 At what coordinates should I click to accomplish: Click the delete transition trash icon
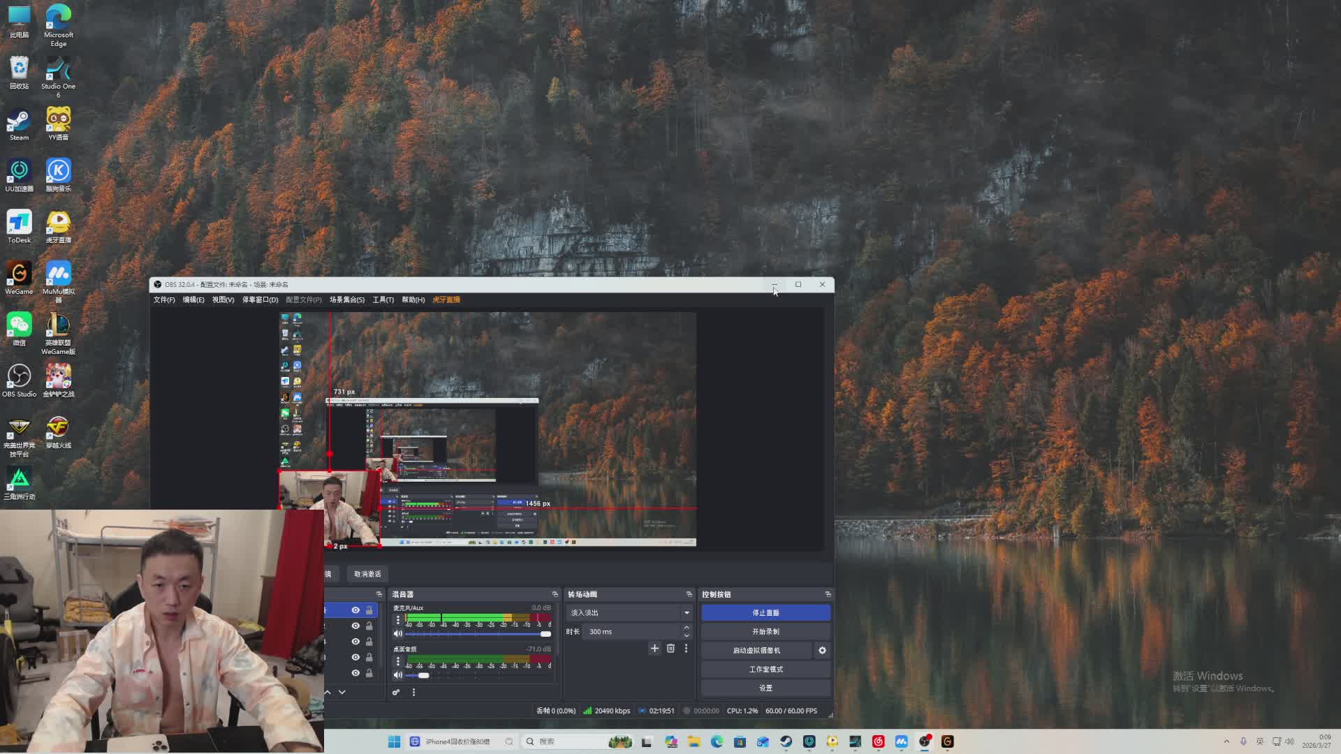click(670, 649)
